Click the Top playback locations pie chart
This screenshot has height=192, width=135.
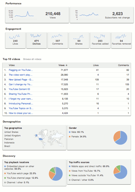point(56,174)
